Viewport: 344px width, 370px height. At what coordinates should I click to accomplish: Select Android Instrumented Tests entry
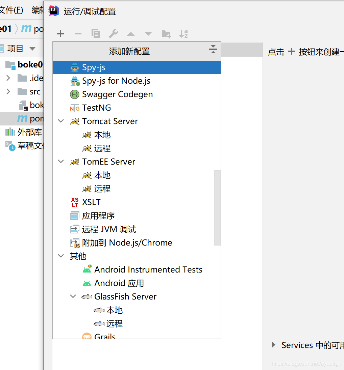click(x=137, y=270)
